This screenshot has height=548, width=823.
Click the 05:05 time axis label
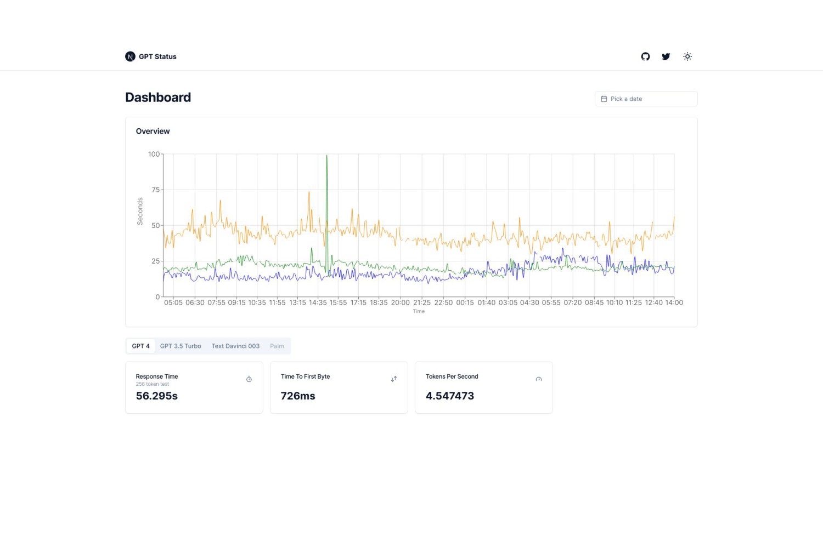[x=173, y=302]
